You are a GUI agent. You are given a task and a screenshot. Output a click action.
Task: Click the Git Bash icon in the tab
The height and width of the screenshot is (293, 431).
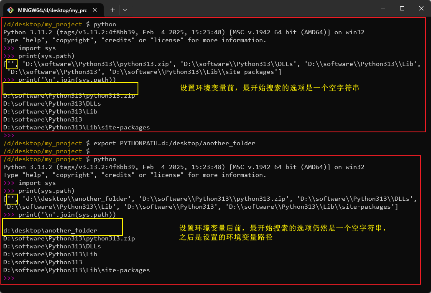10,10
